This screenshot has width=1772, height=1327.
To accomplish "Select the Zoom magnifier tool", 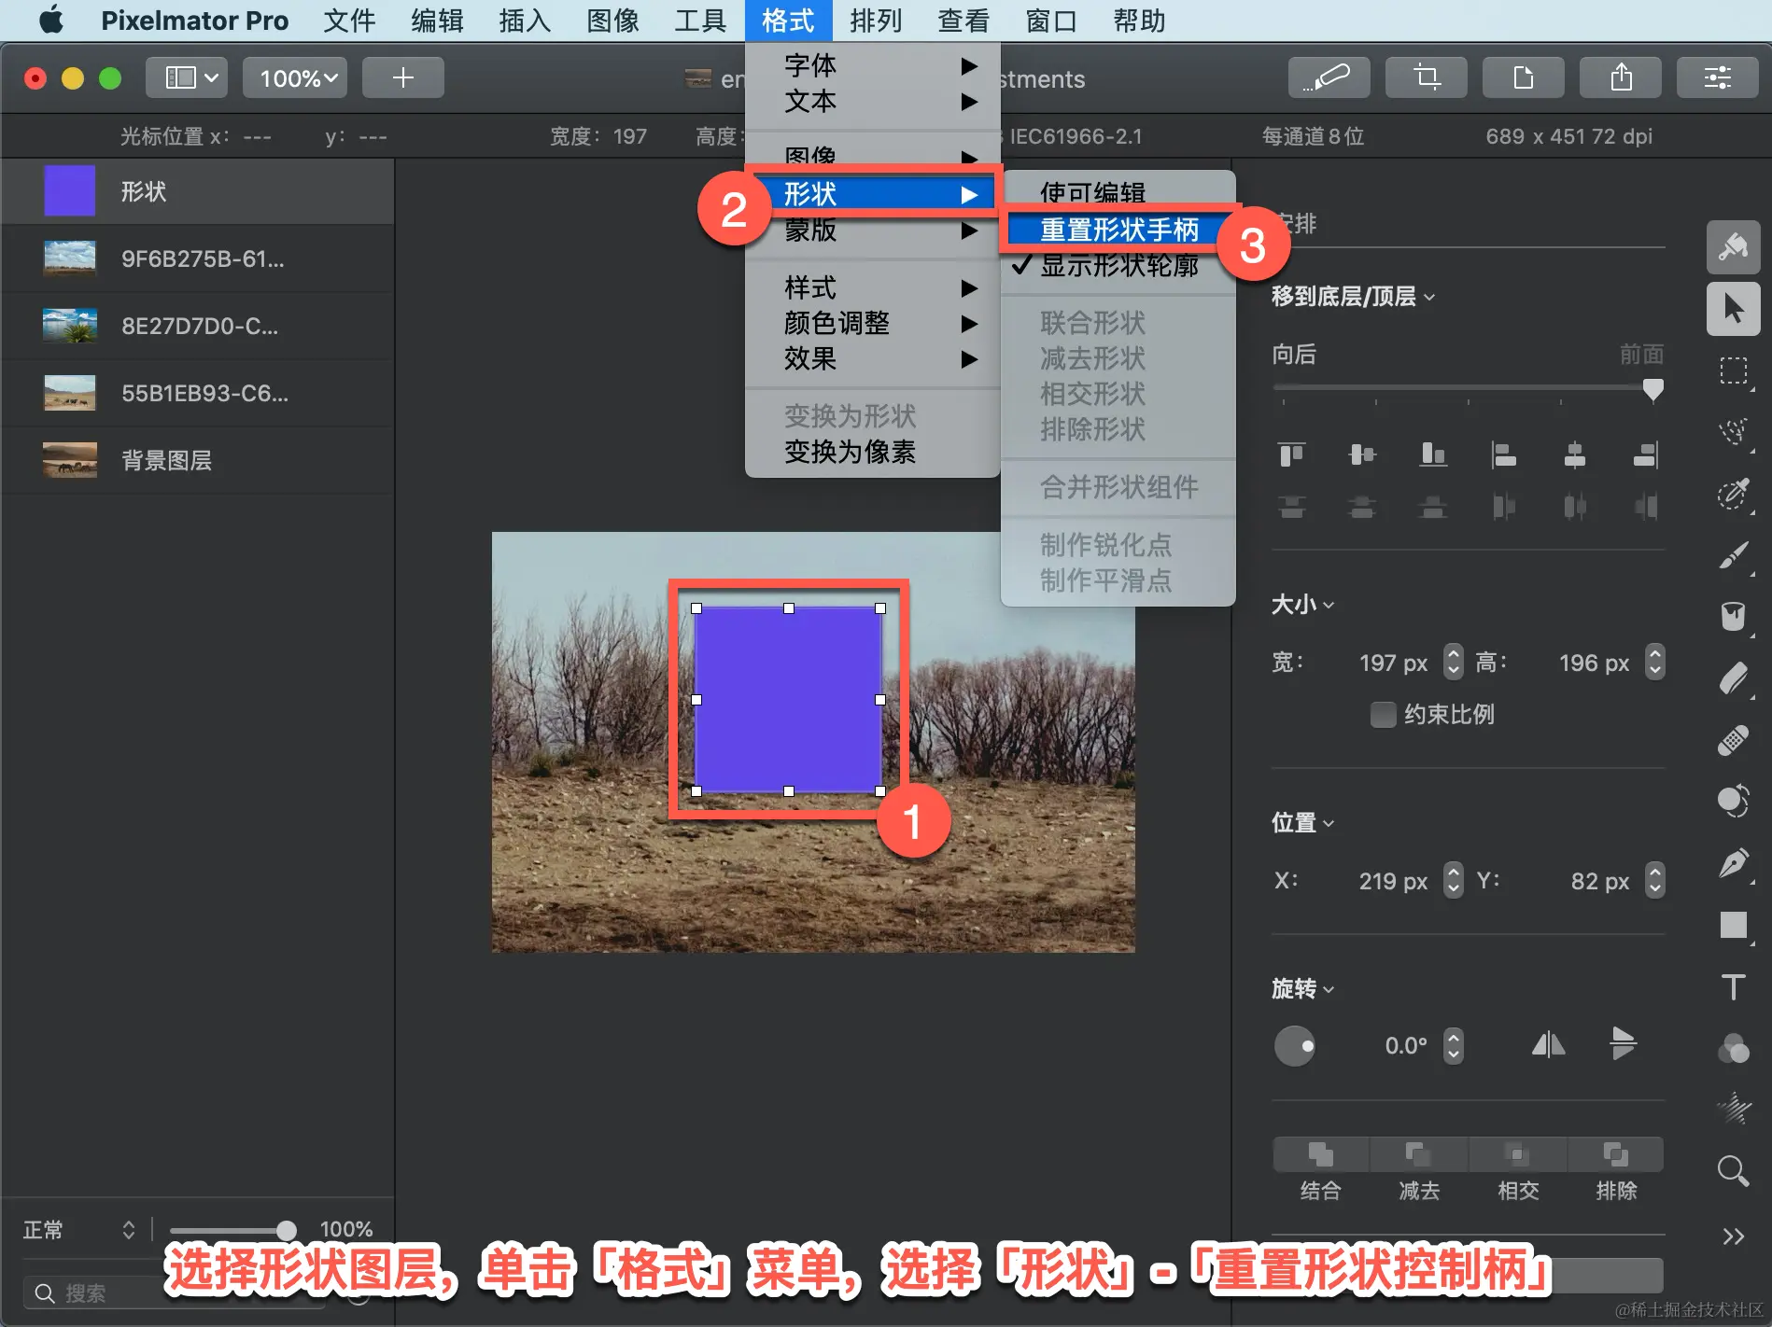I will tap(1734, 1170).
